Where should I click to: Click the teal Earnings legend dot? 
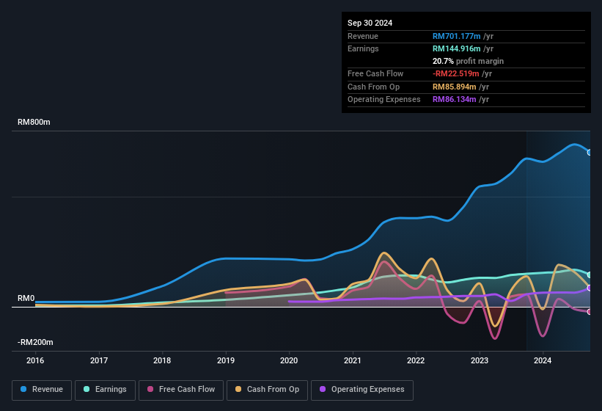(x=87, y=389)
